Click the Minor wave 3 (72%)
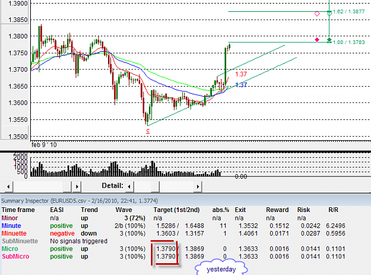This screenshot has height=275, width=371. pyautogui.click(x=135, y=218)
